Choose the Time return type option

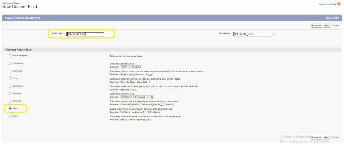pyautogui.click(x=10, y=116)
